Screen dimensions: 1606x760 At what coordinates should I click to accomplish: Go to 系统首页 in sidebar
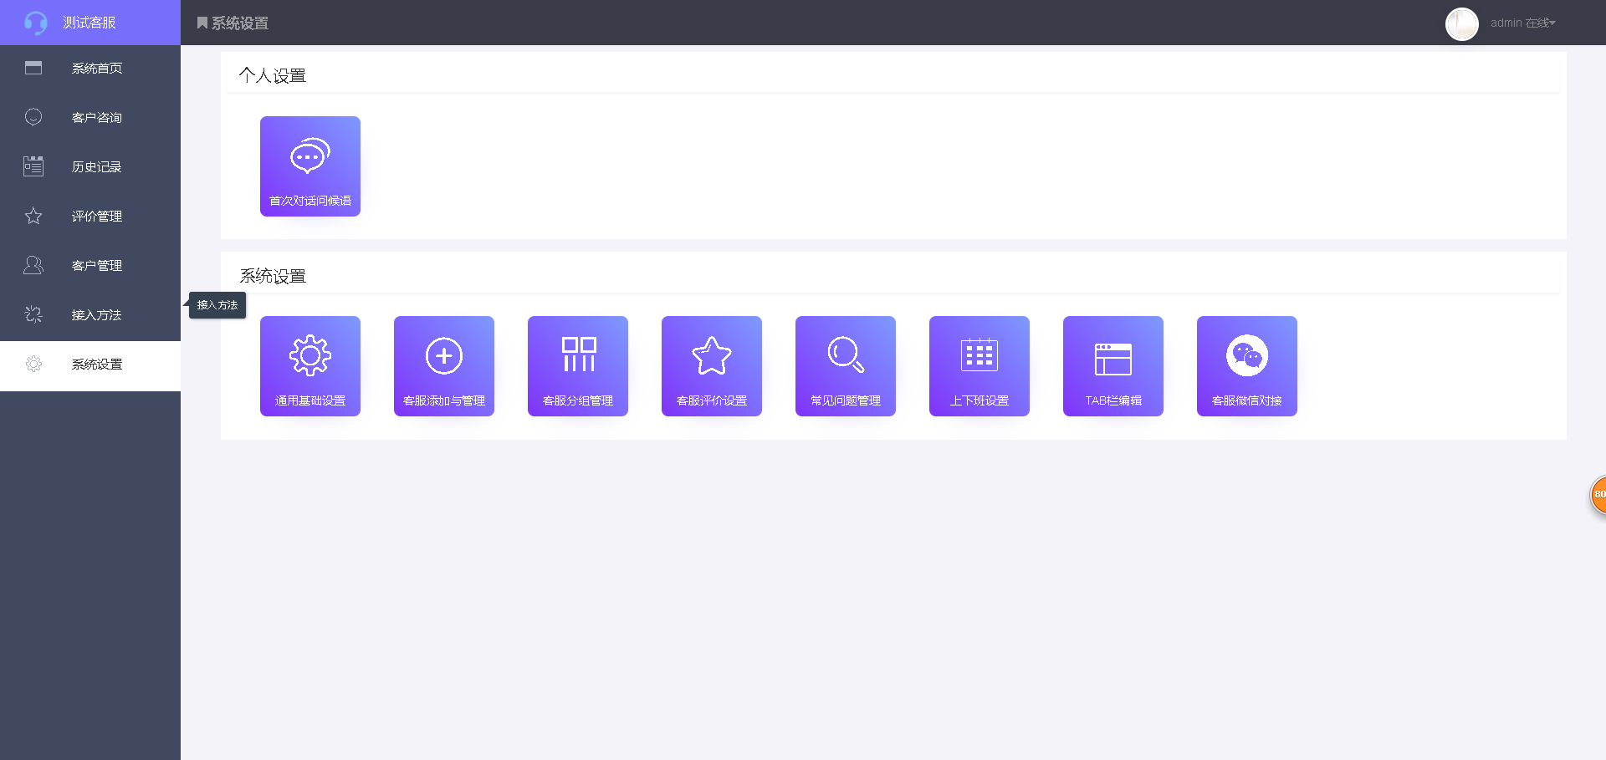(x=90, y=69)
